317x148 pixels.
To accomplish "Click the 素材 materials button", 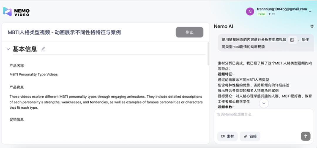I will pyautogui.click(x=227, y=136).
